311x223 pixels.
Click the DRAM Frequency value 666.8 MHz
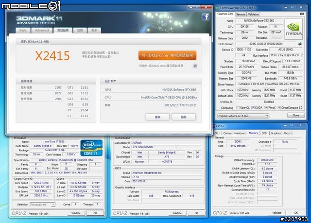(267, 160)
